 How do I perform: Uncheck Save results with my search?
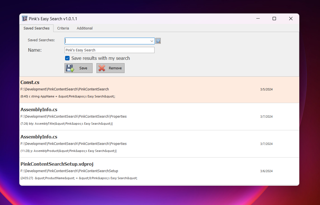(67, 58)
